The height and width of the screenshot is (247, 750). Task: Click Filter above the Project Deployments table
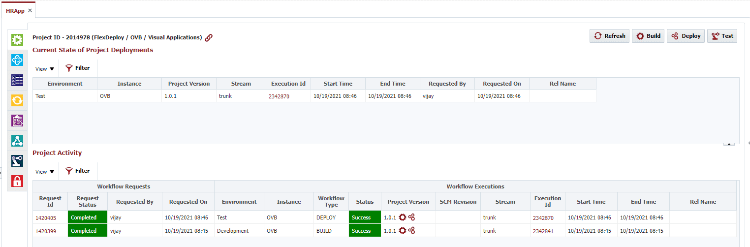click(78, 68)
